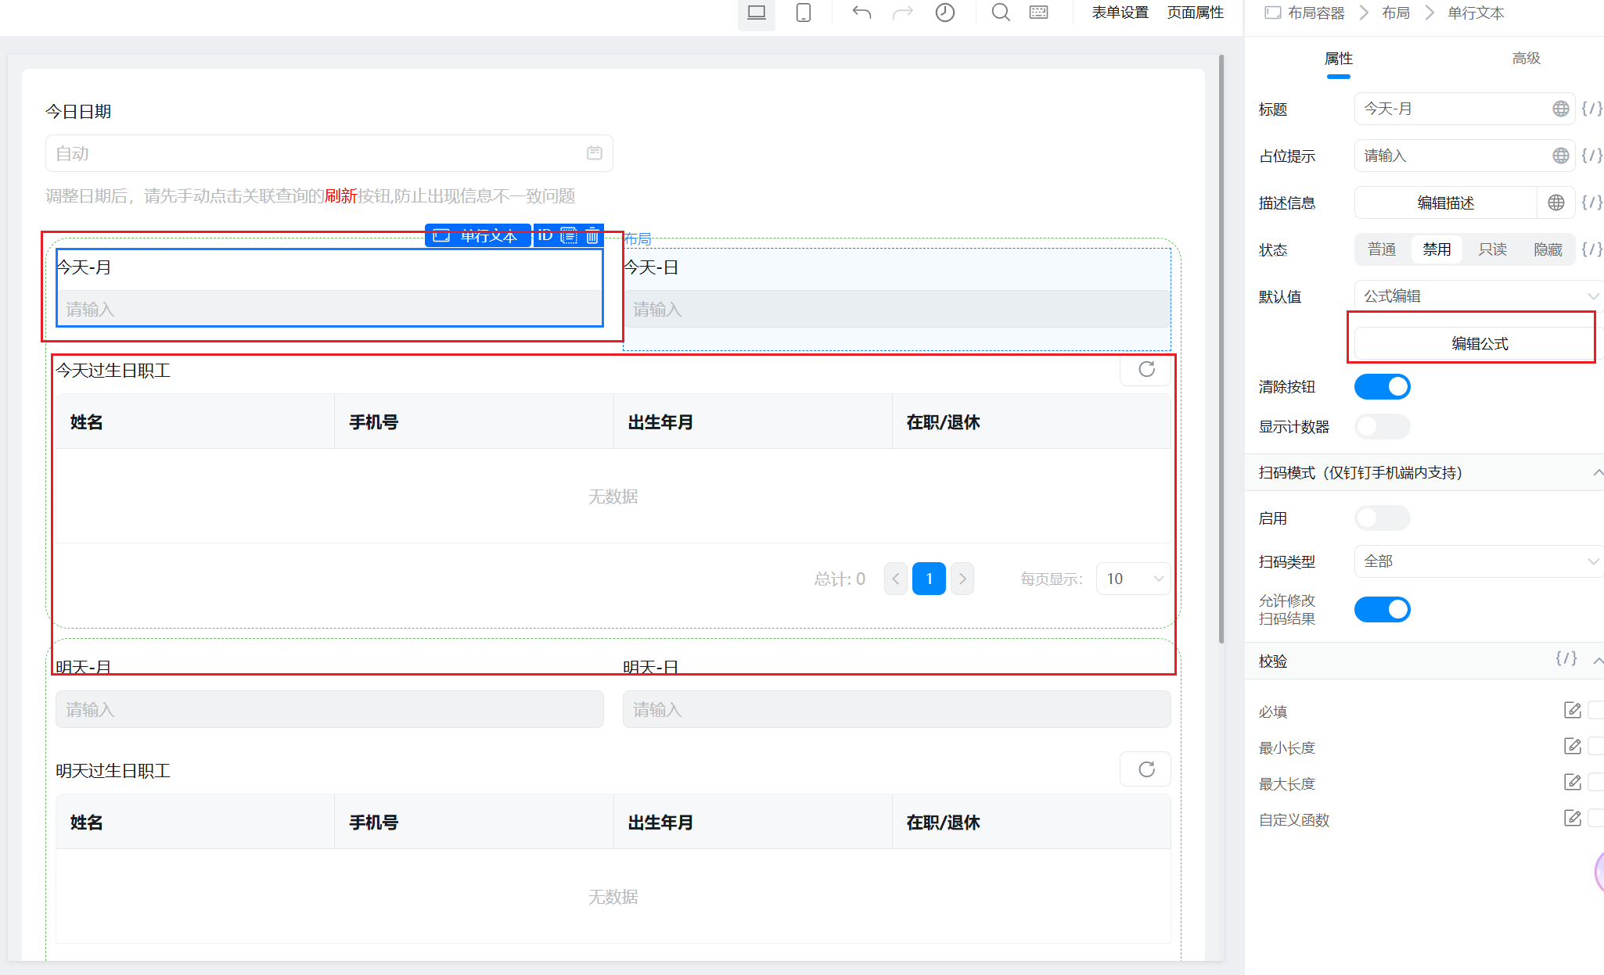Open the 每页显示 10 page-size dropdown

[1132, 579]
